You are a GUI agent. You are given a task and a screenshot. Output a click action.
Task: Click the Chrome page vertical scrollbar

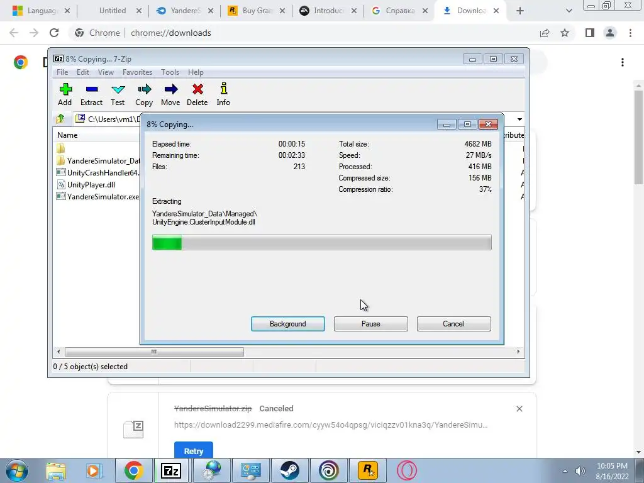click(638, 138)
